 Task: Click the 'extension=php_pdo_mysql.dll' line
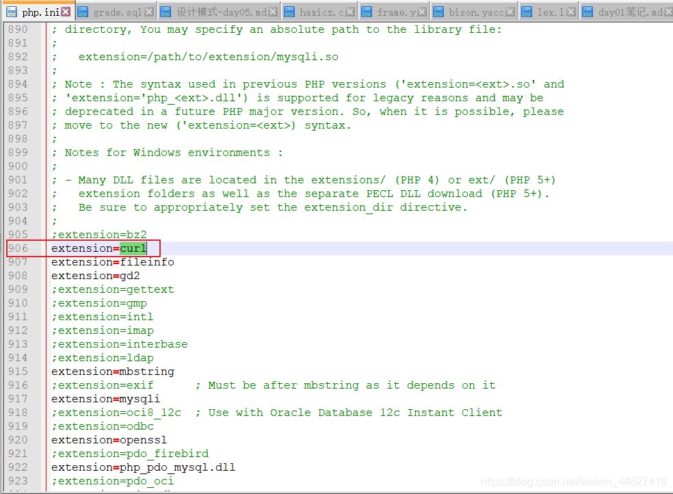click(x=144, y=467)
